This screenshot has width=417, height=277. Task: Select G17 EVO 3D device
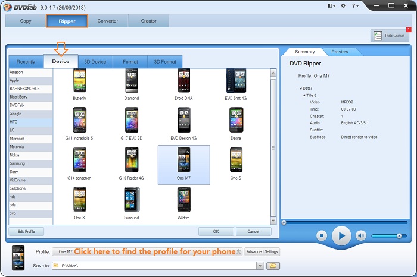tap(132, 124)
